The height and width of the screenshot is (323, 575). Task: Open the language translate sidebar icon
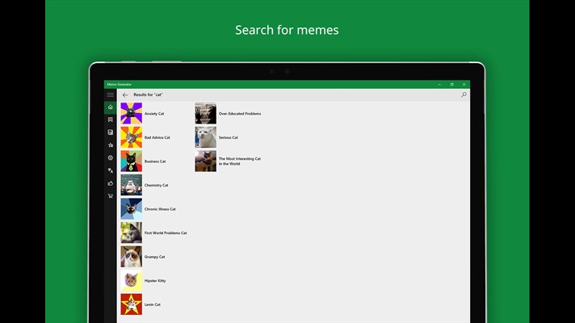[x=110, y=170]
